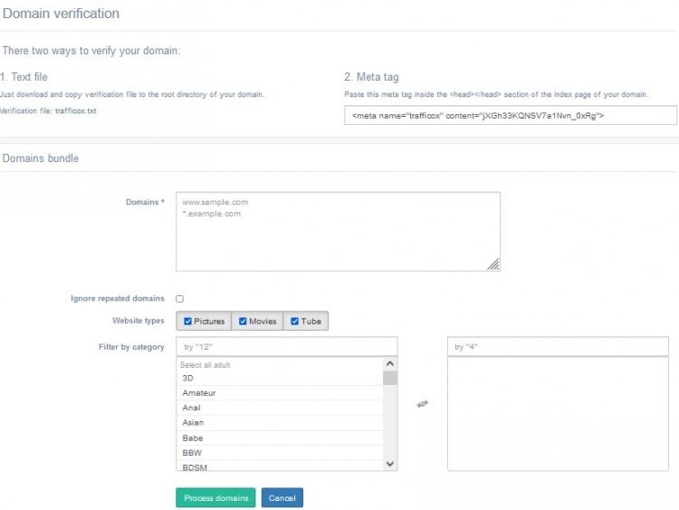Enable the Ignore repeated domains checkbox
The width and height of the screenshot is (679, 510).
(179, 298)
